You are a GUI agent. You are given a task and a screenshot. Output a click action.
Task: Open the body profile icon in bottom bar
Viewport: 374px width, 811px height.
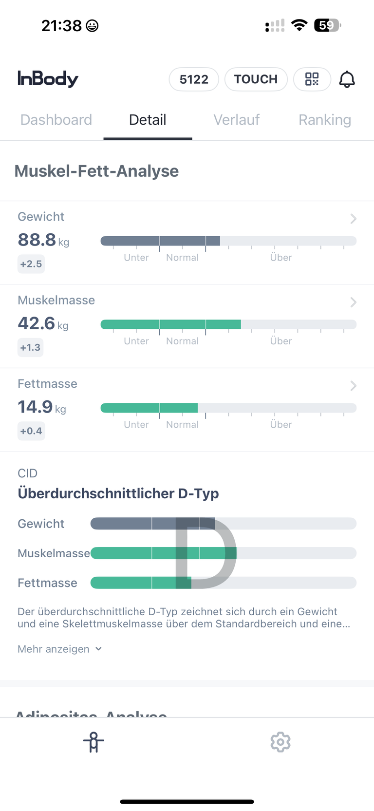tap(93, 742)
